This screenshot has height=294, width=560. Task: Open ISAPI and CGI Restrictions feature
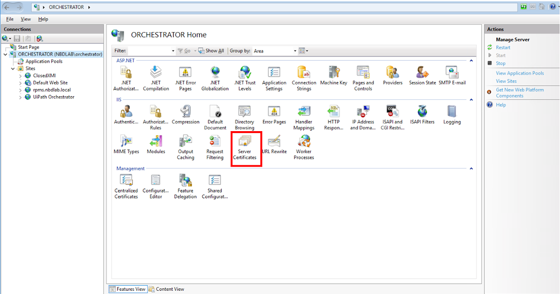392,118
